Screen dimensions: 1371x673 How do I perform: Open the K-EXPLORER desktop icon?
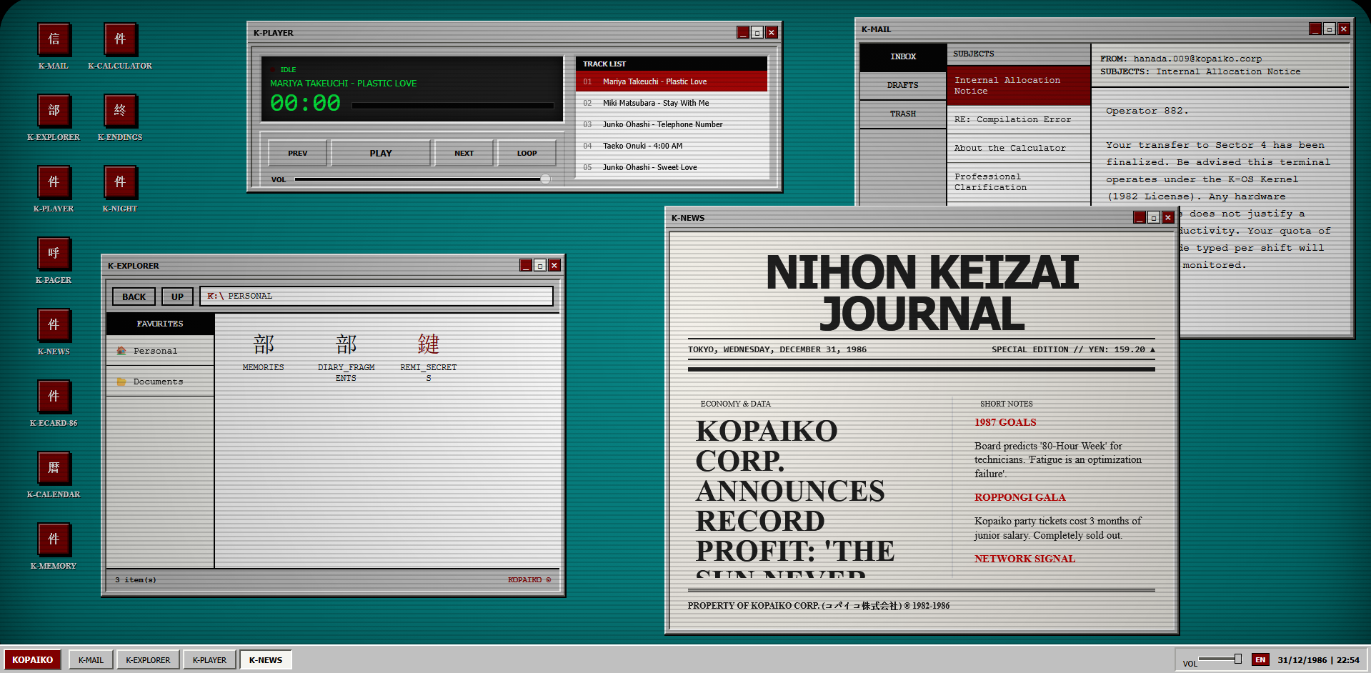[x=54, y=118]
